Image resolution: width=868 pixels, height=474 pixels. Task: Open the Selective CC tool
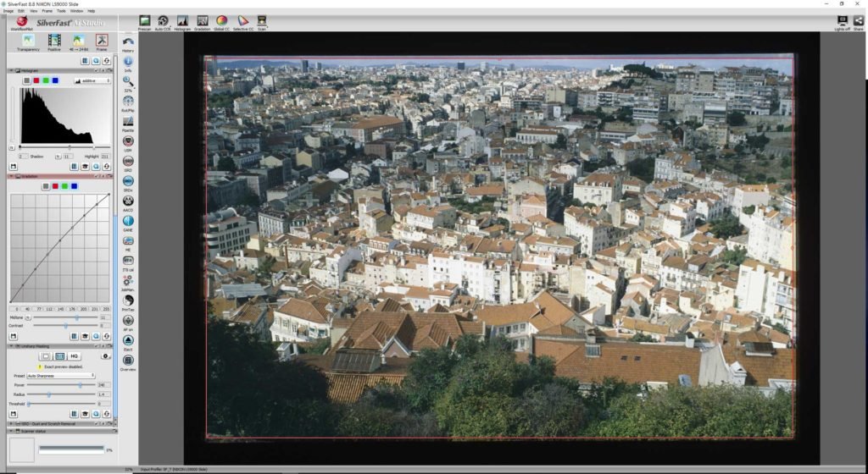coord(242,21)
